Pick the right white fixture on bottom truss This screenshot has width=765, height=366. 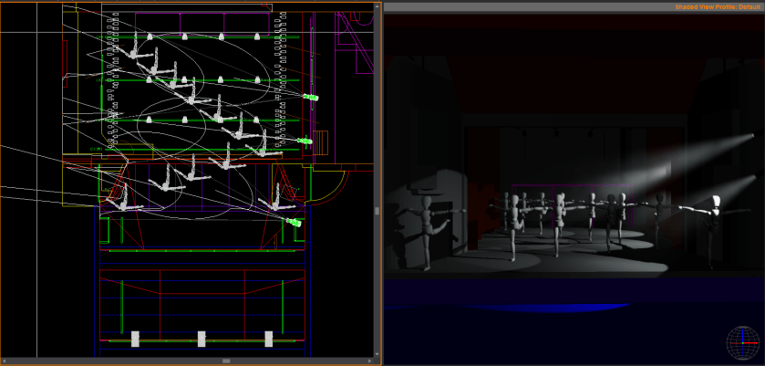point(268,339)
